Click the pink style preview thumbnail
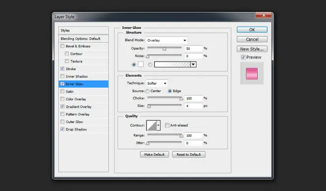Screen dimensions: 326x191 pos(252,73)
